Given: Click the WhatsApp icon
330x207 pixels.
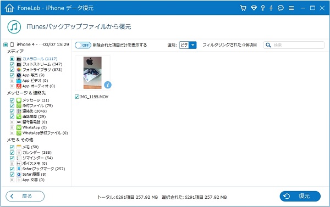Looking at the screenshot, I should click(x=19, y=127).
